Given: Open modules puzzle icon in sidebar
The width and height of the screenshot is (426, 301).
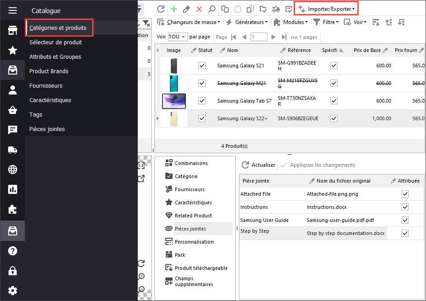Looking at the screenshot, I should [x=13, y=209].
